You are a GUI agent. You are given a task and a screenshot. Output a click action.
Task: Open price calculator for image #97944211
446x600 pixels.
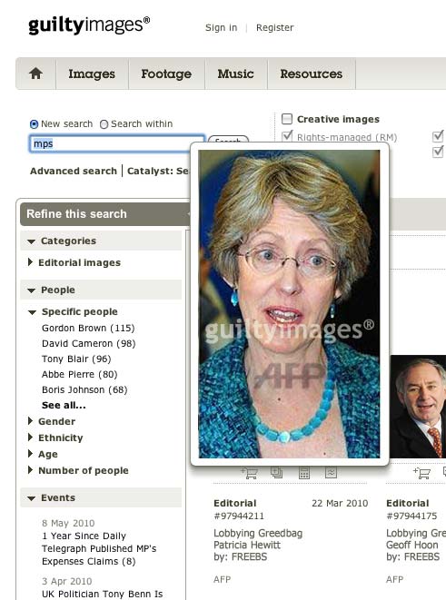point(304,473)
